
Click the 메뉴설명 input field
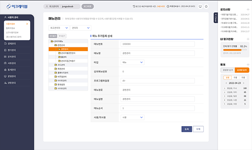coord(158,99)
